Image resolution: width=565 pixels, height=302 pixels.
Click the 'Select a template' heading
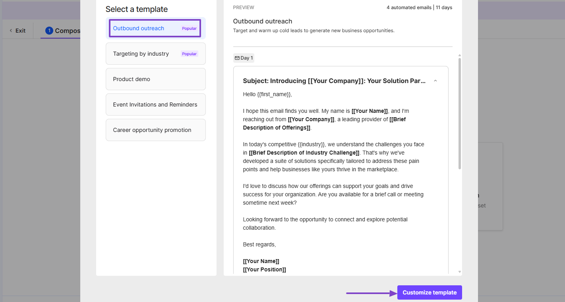click(137, 9)
